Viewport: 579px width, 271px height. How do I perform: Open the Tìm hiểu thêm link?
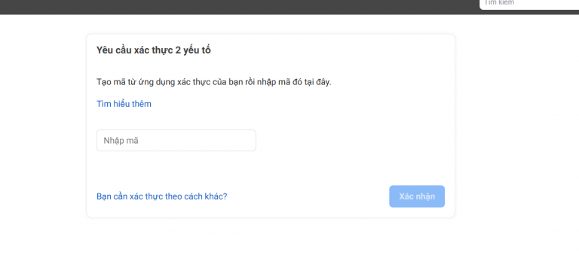124,104
